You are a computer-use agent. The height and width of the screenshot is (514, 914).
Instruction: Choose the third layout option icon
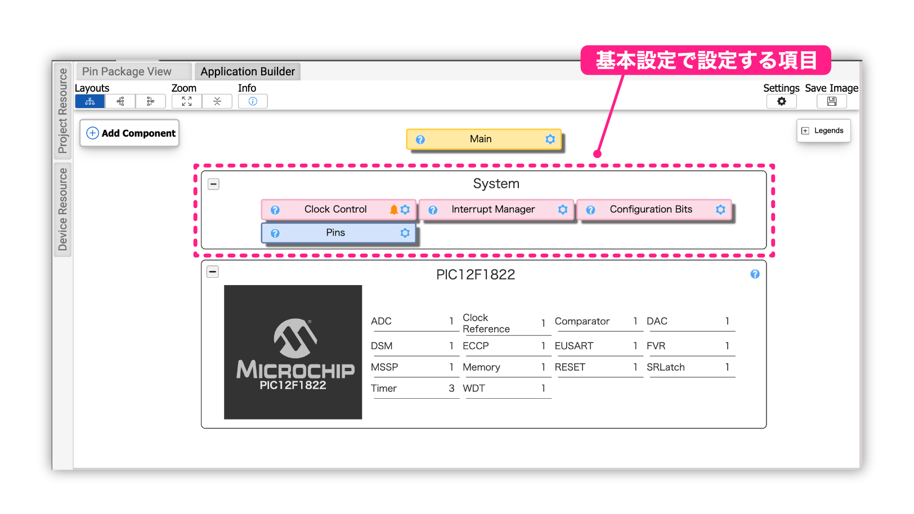151,101
